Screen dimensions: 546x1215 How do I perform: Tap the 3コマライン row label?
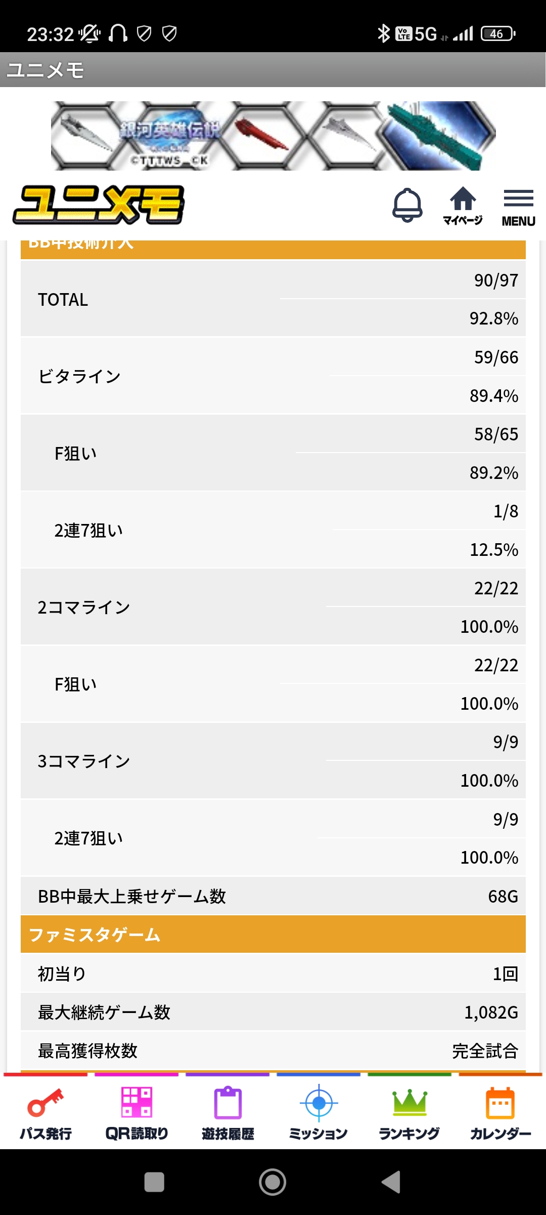(x=84, y=761)
